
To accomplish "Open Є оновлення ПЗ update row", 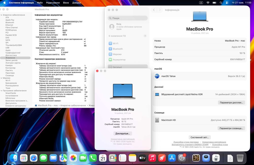I will click(x=128, y=36).
